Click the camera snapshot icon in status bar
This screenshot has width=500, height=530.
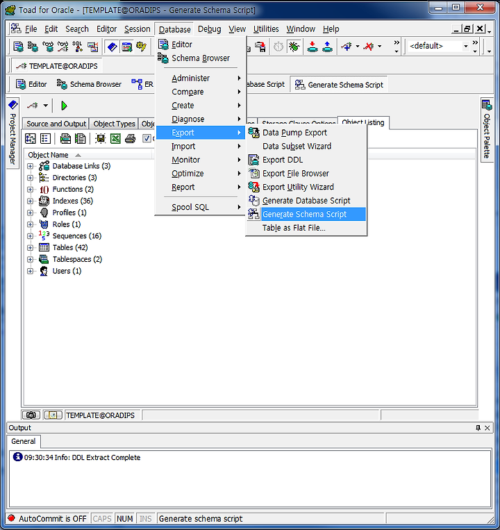pyautogui.click(x=31, y=415)
